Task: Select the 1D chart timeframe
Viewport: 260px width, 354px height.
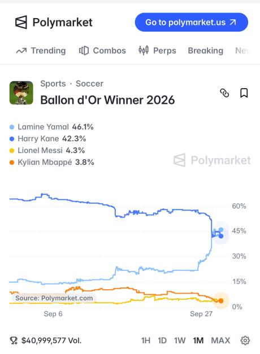Action: [162, 340]
